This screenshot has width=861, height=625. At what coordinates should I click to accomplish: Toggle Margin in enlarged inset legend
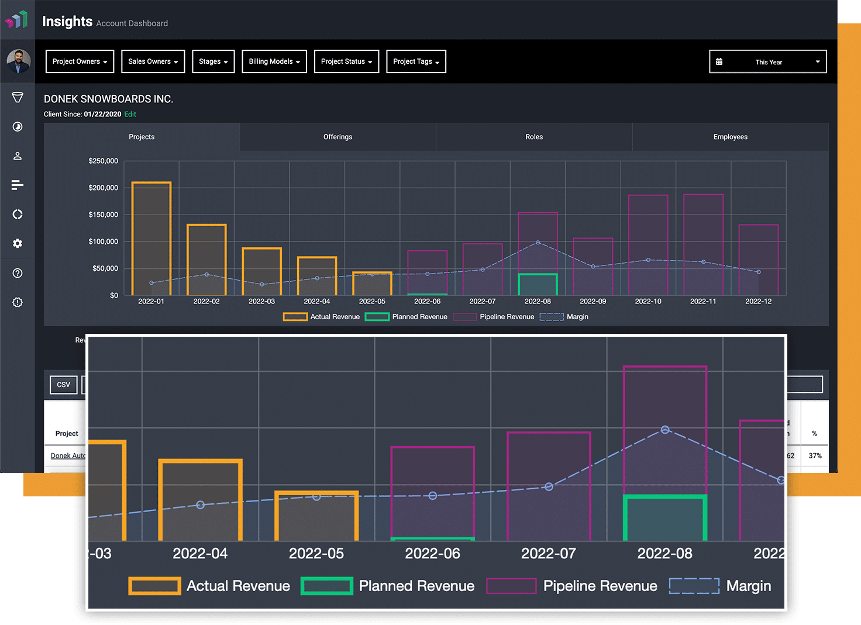[720, 586]
